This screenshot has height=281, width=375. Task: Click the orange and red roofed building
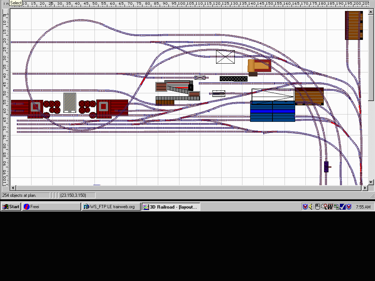tap(259, 66)
